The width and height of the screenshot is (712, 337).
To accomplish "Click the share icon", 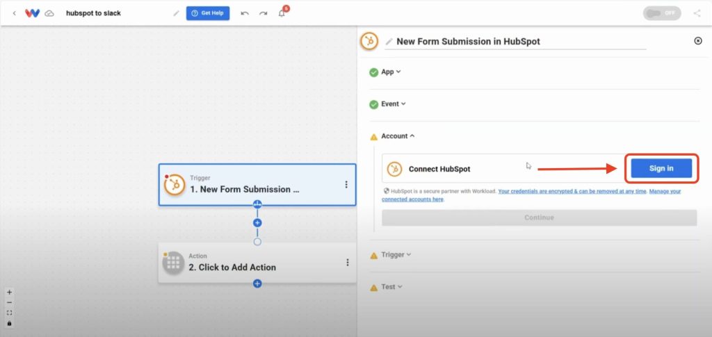I will (697, 13).
